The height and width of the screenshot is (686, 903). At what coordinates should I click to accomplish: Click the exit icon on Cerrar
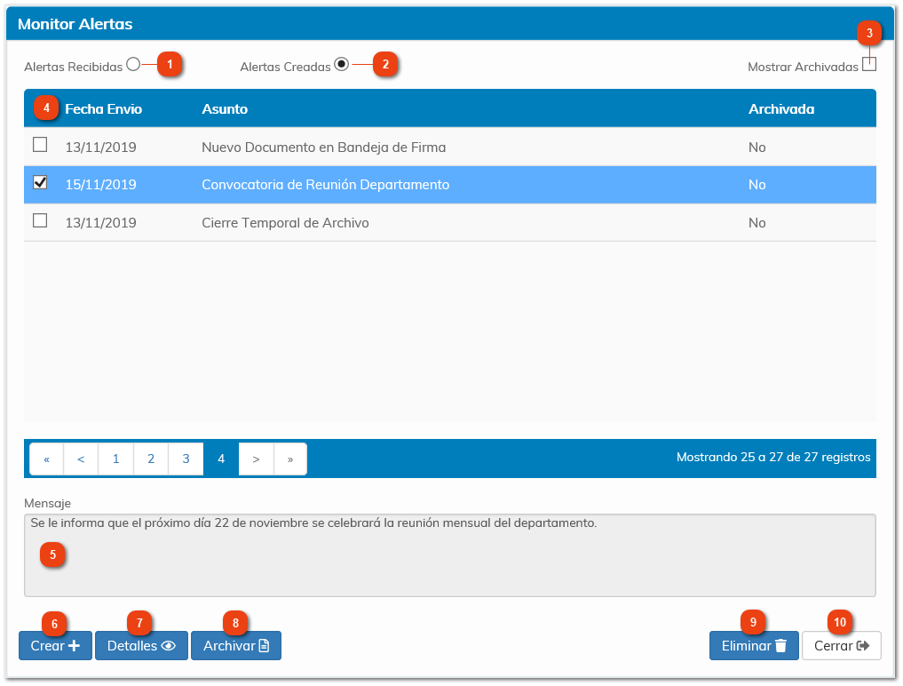click(x=863, y=646)
